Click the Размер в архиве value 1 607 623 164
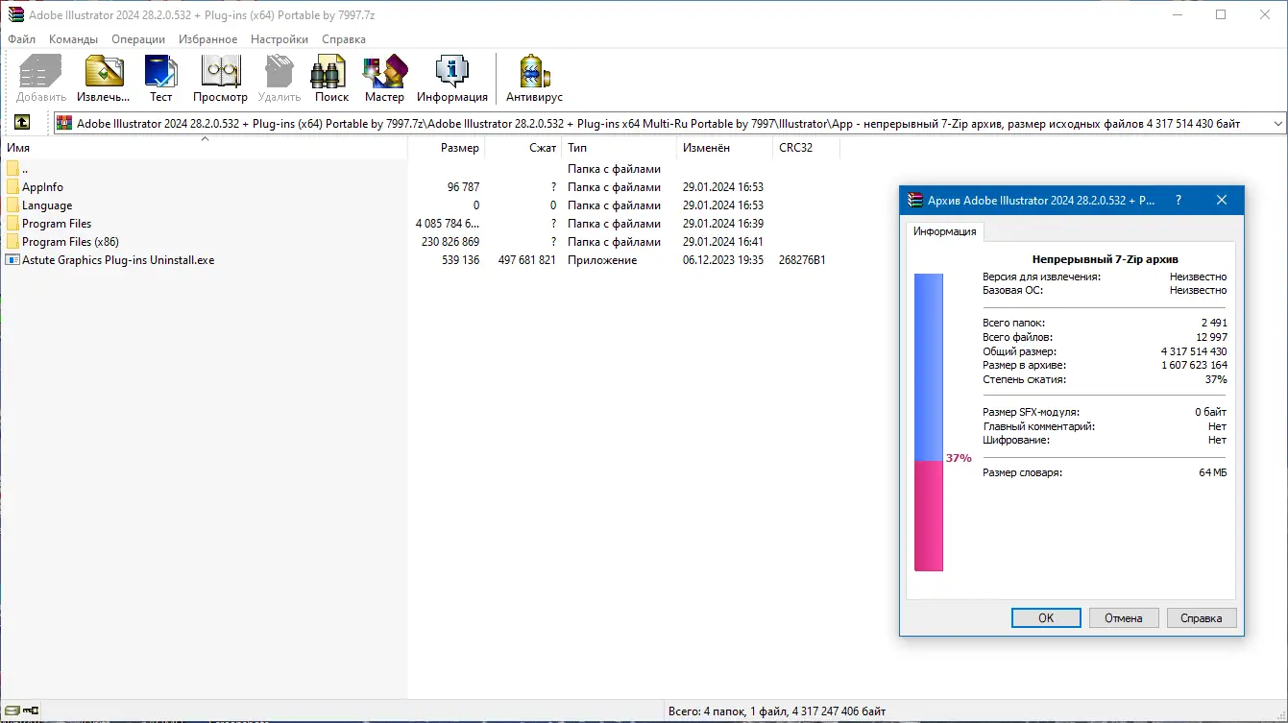Image resolution: width=1288 pixels, height=723 pixels. [x=1194, y=366]
